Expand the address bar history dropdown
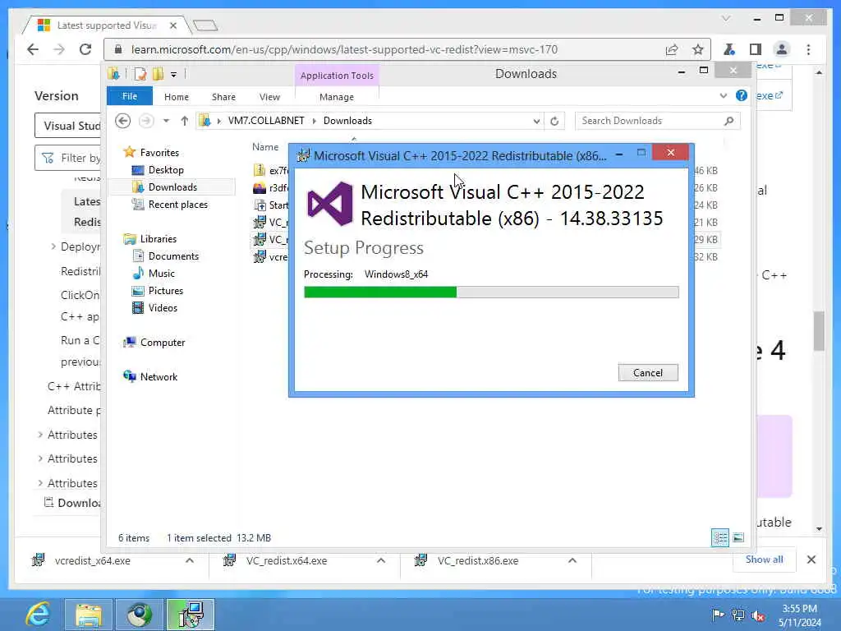This screenshot has width=841, height=631. pos(536,122)
